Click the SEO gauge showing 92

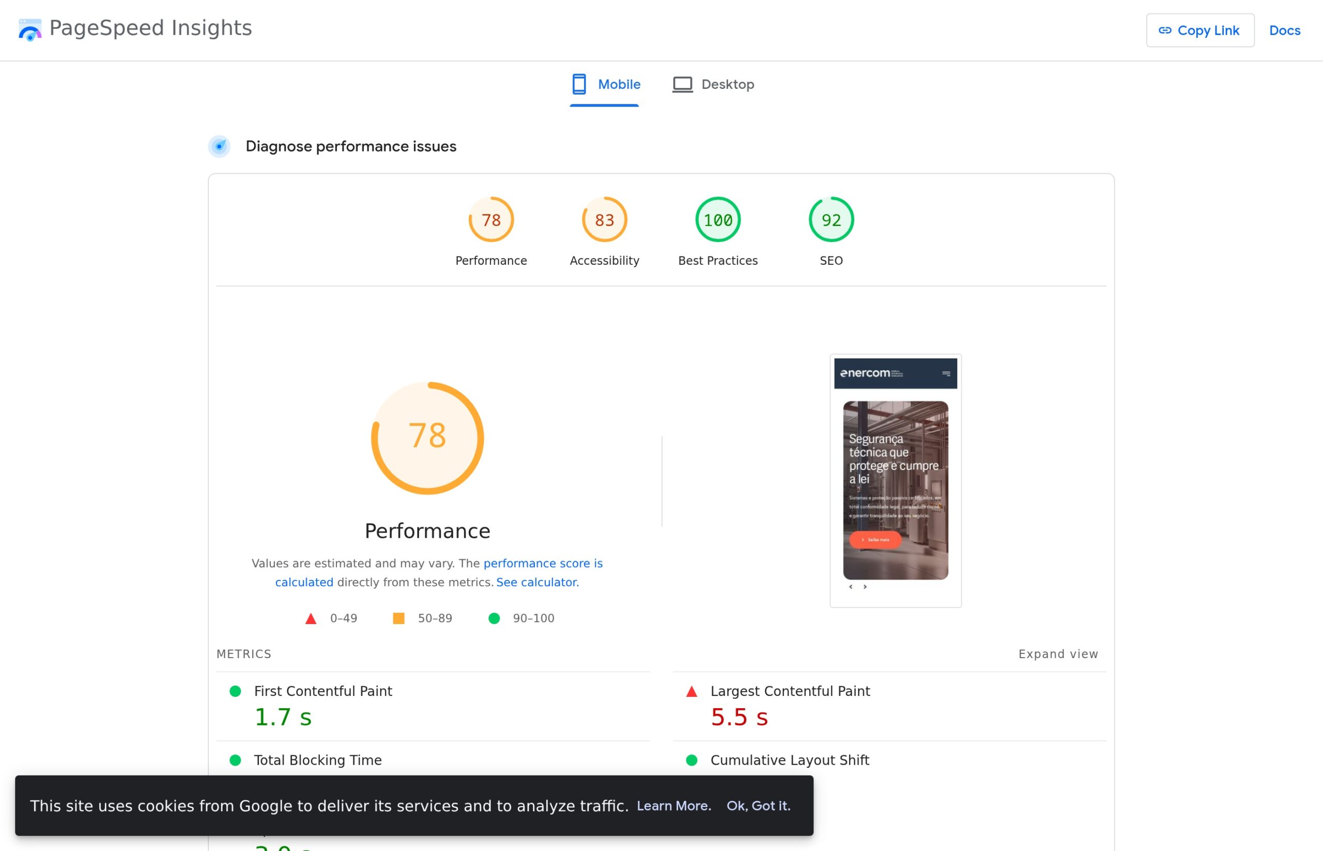point(831,219)
